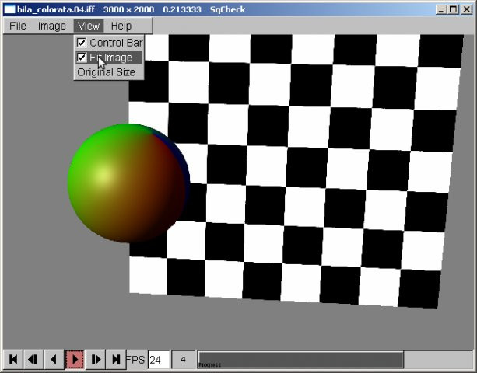The image size is (477, 373).
Task: Click the FPS label text
Action: coord(135,360)
